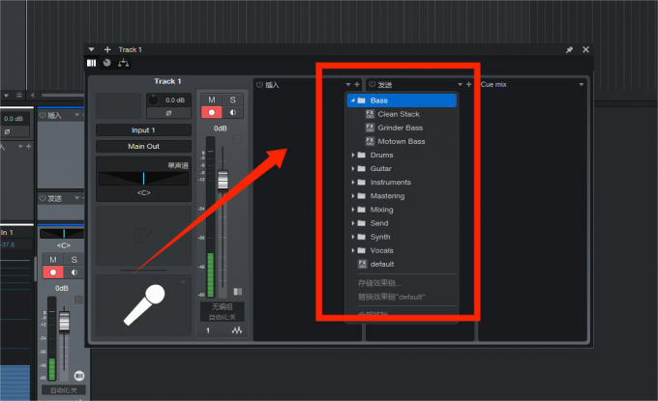Screen dimensions: 658x401
Task: Open the 插入 inserts dropdown arrow in popup
Action: [348, 85]
